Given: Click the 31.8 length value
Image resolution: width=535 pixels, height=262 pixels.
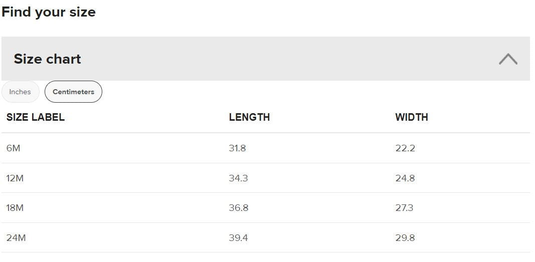Looking at the screenshot, I should click(237, 148).
